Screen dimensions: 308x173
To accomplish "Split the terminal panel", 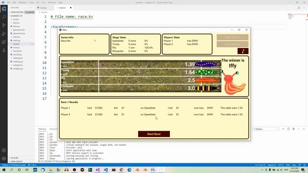I will click(288, 129).
